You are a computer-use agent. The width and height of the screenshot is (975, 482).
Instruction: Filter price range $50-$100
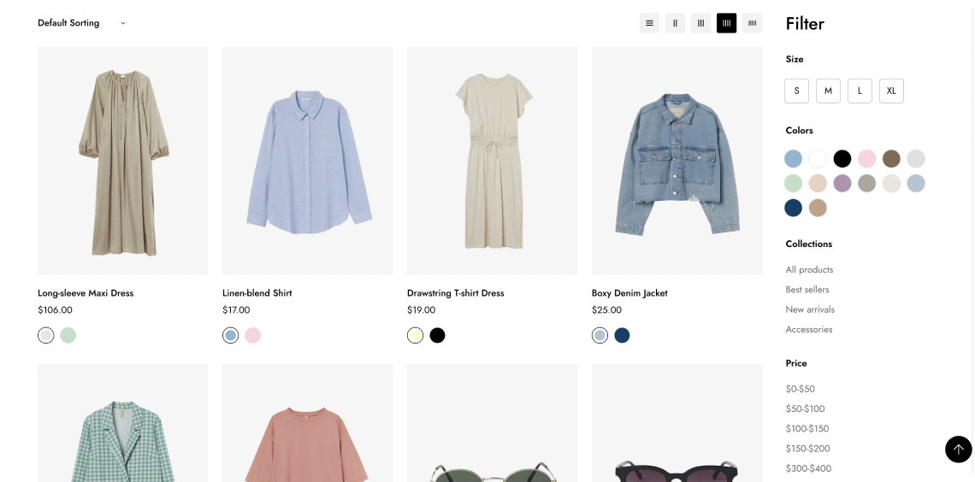(x=805, y=409)
